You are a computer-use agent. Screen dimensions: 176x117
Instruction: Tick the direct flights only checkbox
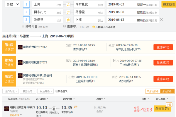[x=57, y=91]
